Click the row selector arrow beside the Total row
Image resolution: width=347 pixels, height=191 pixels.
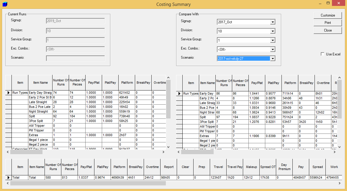tap(8, 177)
